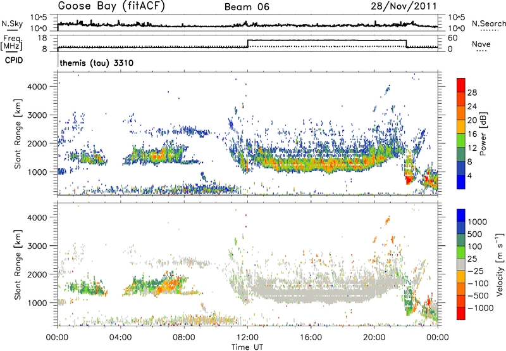Click the "20:00" time axis tick
This screenshot has width=506, height=351.
(x=374, y=338)
